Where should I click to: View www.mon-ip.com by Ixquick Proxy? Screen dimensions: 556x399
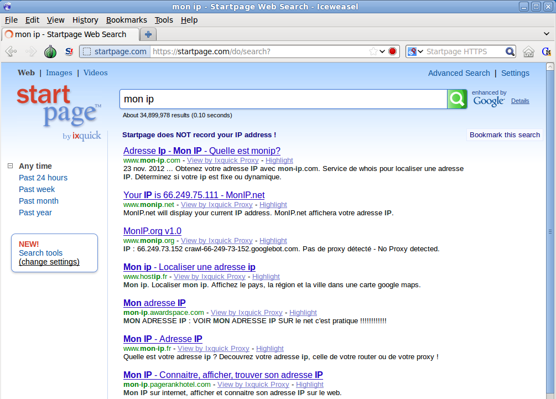click(x=223, y=160)
